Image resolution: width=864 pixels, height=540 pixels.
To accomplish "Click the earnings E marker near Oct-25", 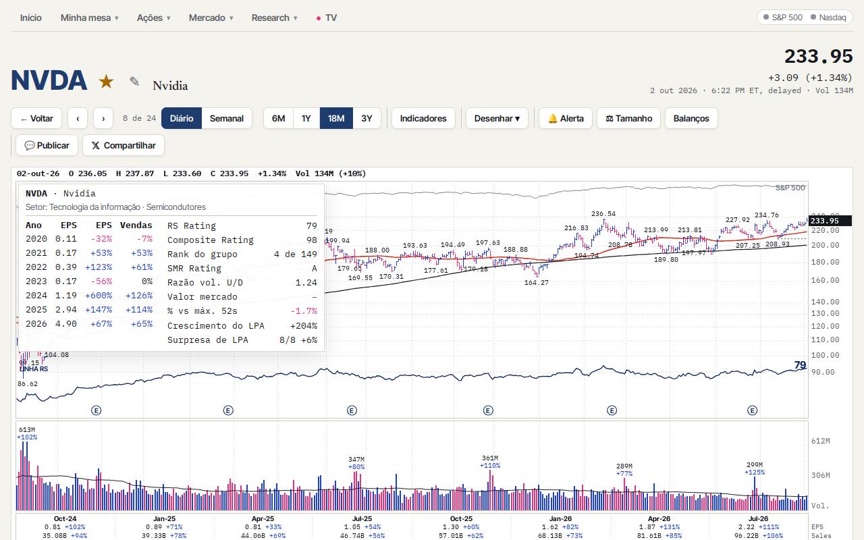I will pos(488,410).
